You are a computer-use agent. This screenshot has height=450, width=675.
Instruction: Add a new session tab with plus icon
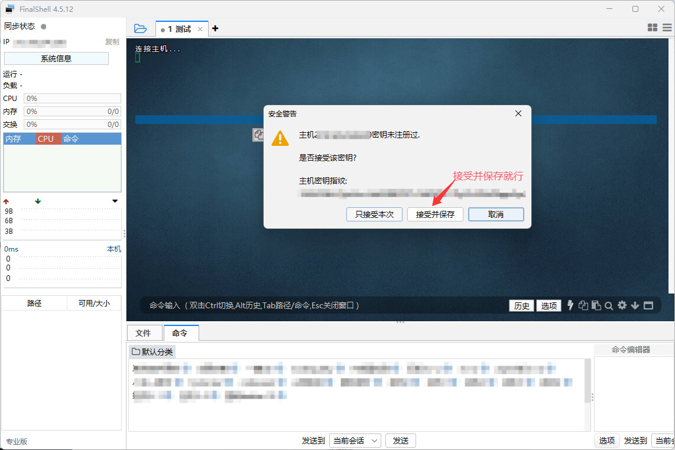[x=215, y=28]
